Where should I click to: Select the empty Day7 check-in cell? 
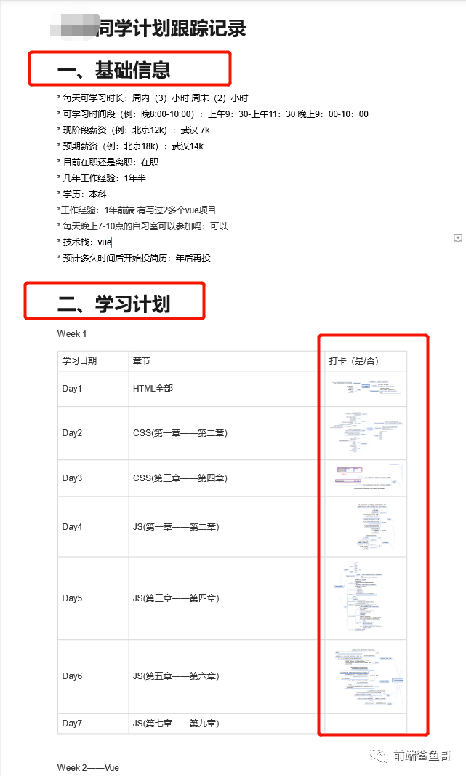[366, 723]
